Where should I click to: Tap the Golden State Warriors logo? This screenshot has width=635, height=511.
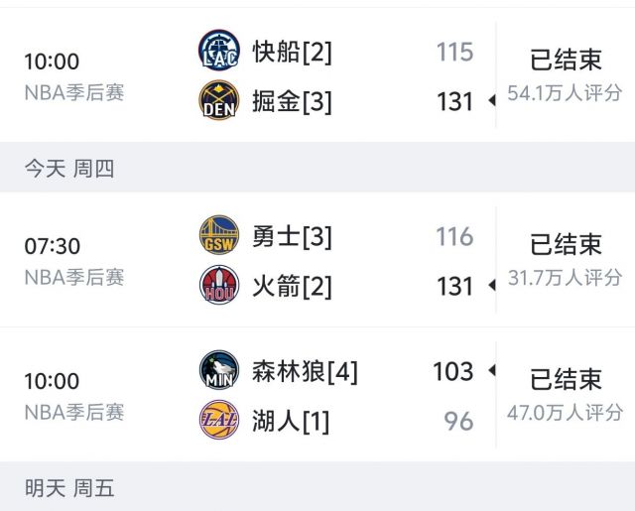coord(218,236)
